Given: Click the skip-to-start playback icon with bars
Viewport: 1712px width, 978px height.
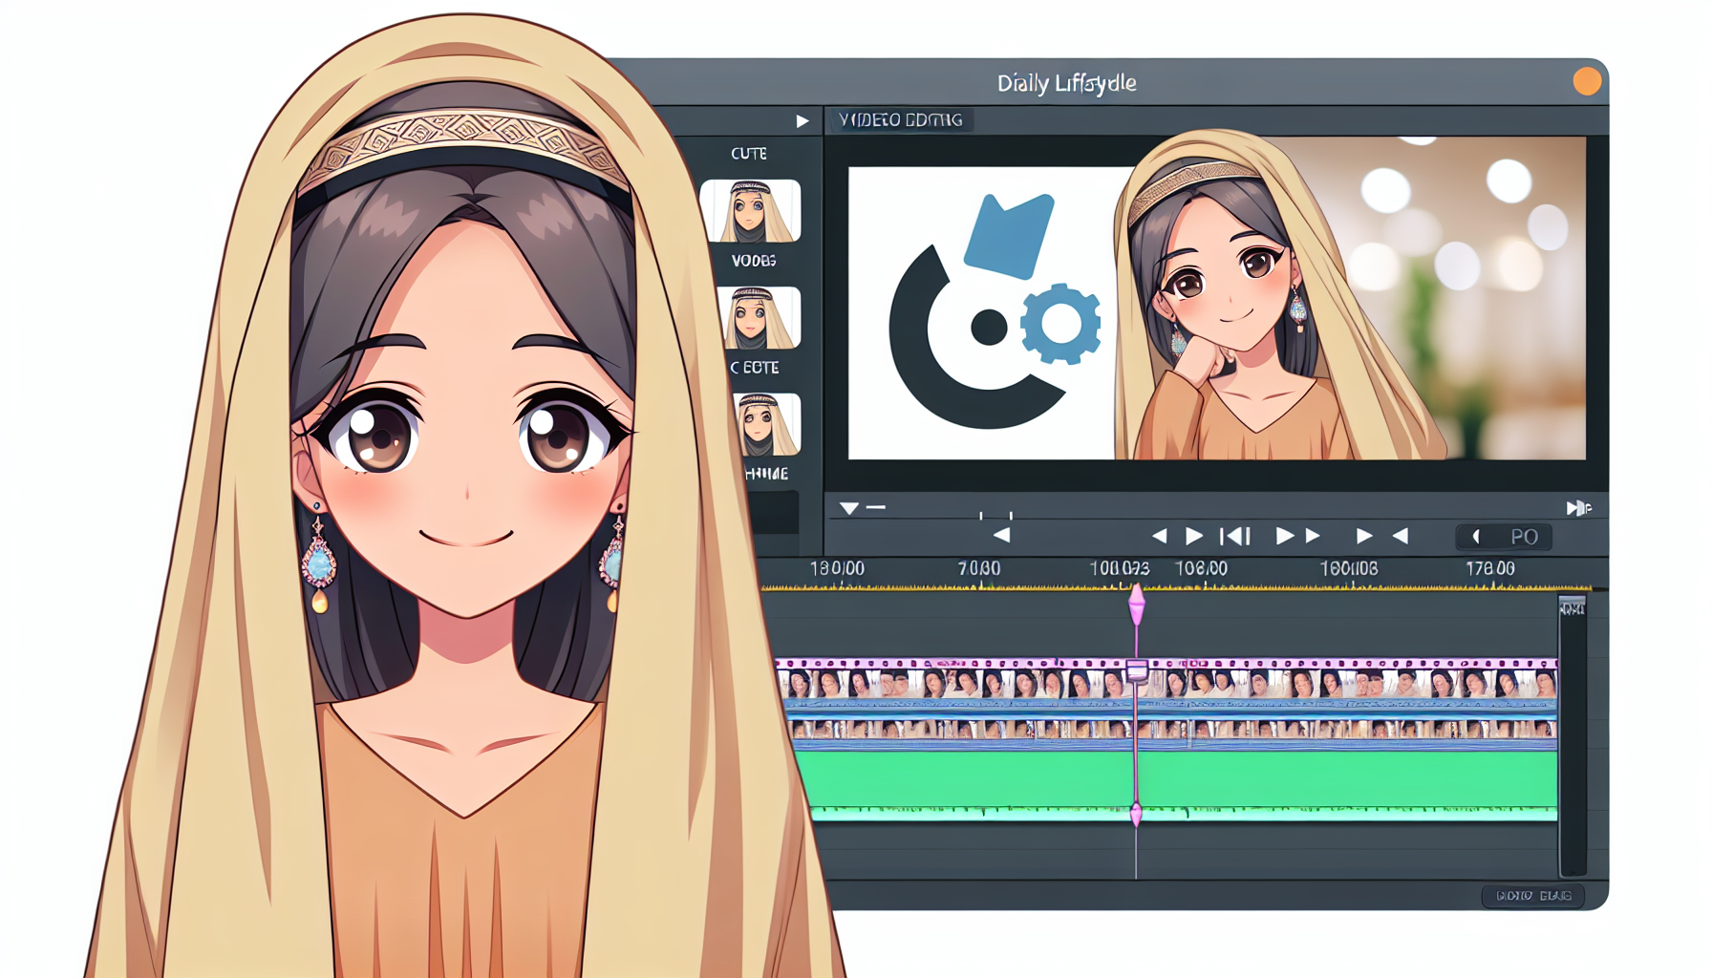Looking at the screenshot, I should pyautogui.click(x=1235, y=537).
